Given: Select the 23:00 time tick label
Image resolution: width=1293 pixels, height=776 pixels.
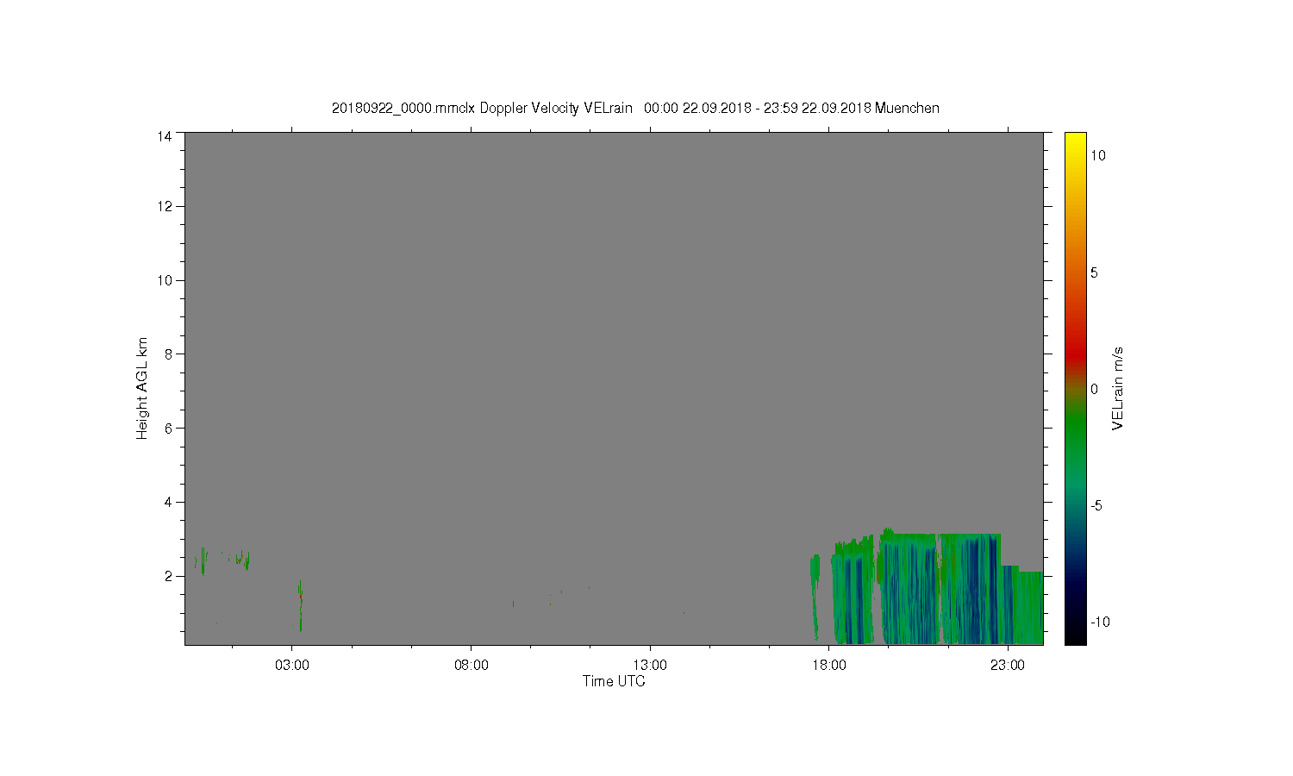Looking at the screenshot, I should 1008,666.
